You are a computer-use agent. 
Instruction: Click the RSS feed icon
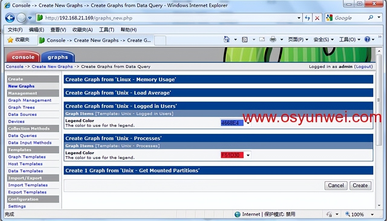(244, 39)
